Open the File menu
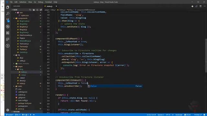207x116 pixels. (11, 2)
